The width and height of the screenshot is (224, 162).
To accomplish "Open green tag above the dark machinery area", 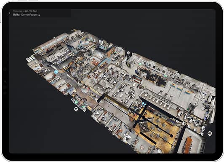I will 165,76.
